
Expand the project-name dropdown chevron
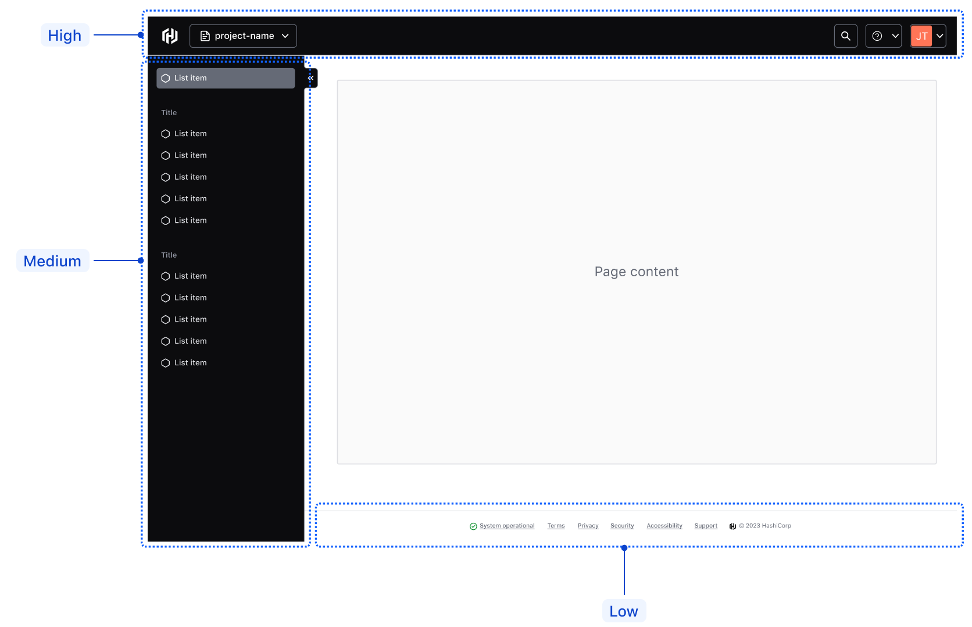[x=285, y=36]
